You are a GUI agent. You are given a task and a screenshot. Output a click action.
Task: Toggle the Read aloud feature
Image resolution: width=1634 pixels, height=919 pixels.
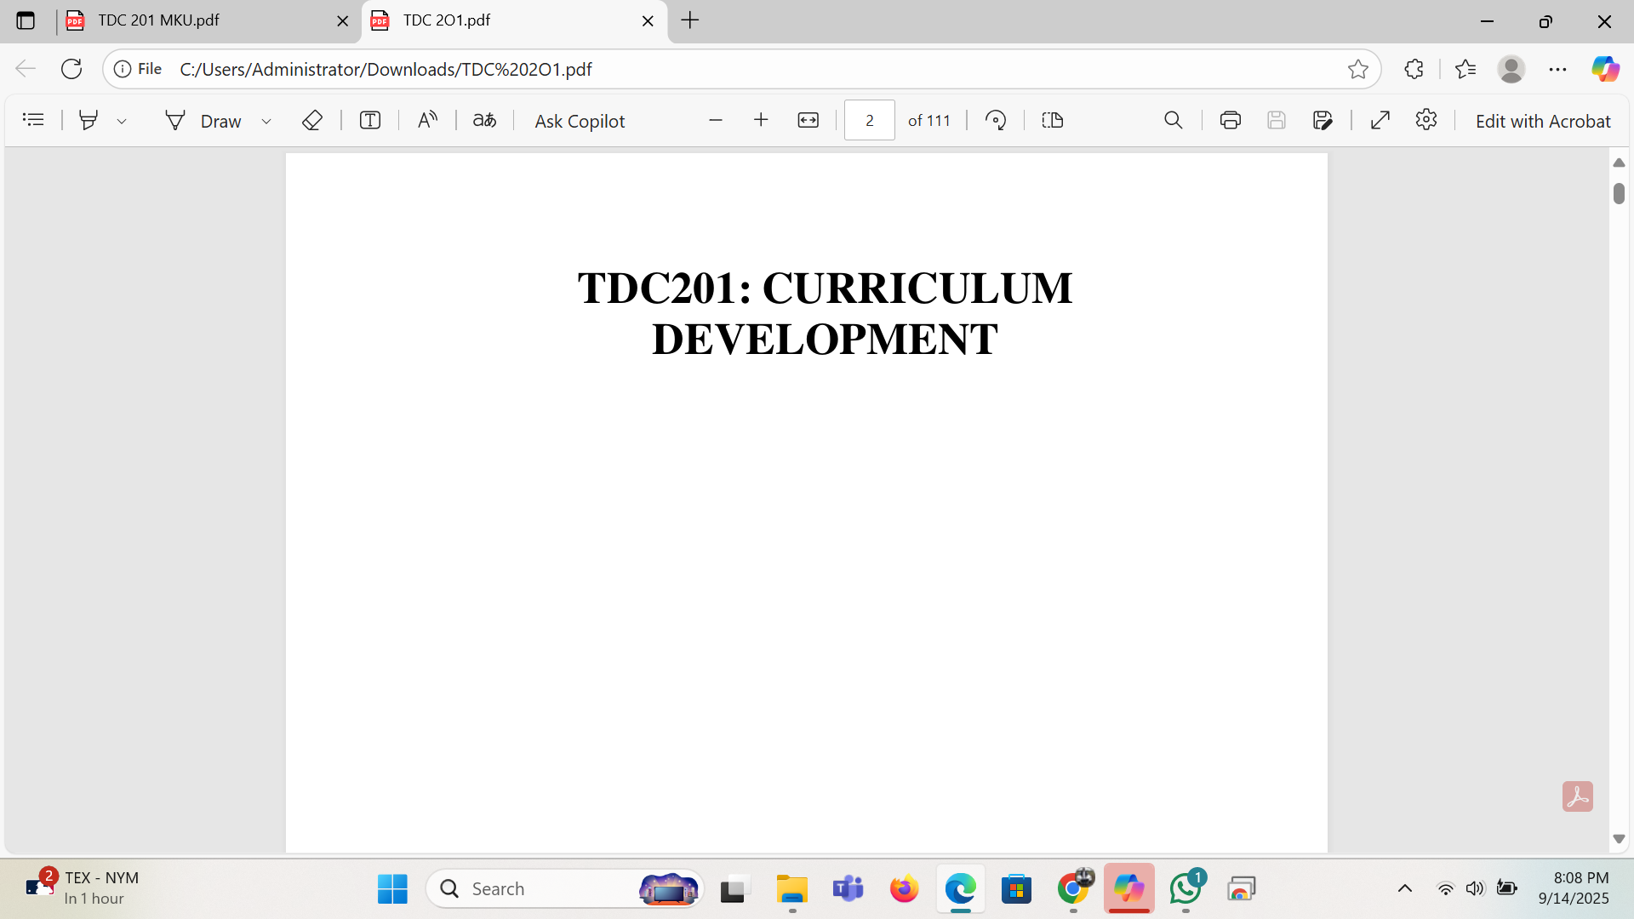click(427, 120)
